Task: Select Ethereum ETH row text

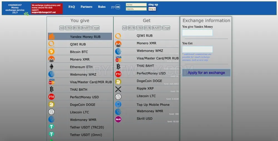Action: [81, 67]
